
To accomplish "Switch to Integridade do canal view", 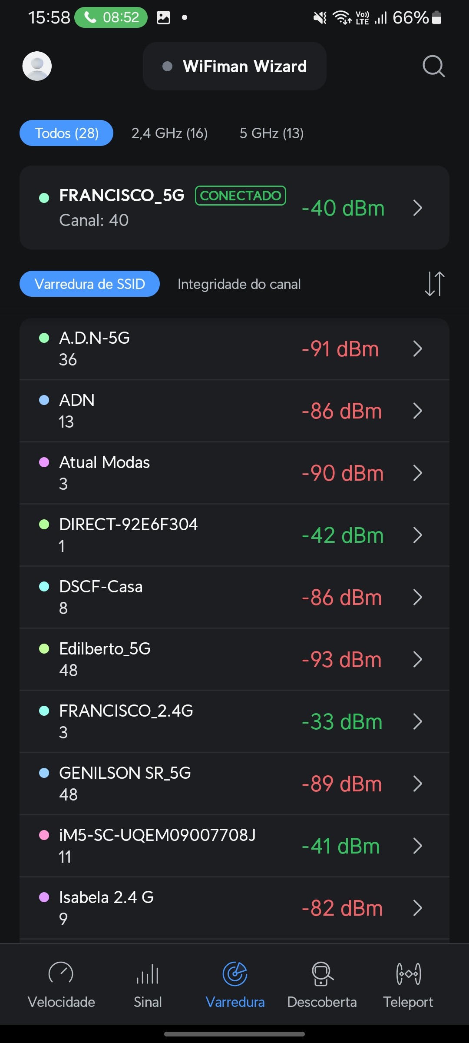I will 239,284.
